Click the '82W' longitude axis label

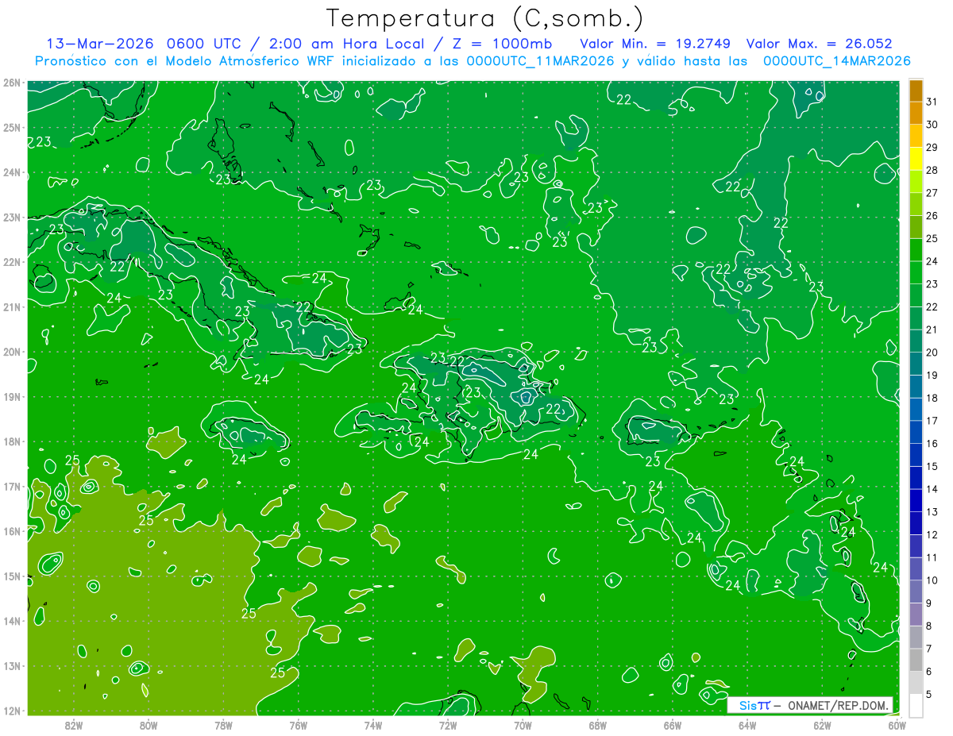pos(74,725)
